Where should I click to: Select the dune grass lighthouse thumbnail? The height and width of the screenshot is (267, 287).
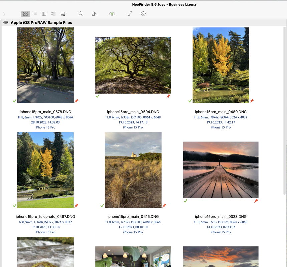pyautogui.click(x=133, y=170)
